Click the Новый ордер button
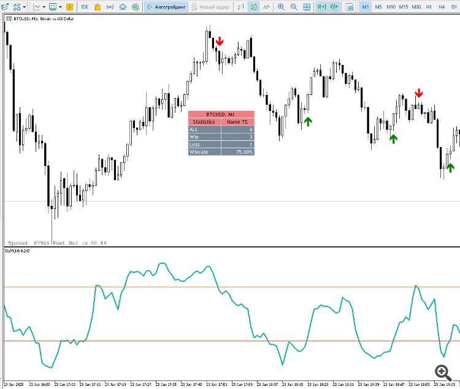 pyautogui.click(x=210, y=7)
